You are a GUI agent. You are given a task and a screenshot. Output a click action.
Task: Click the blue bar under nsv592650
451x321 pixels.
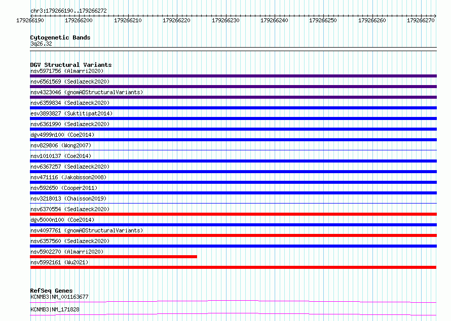pos(233,193)
